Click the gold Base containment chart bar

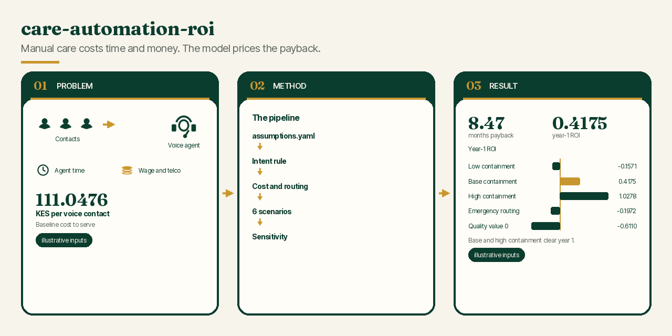570,181
